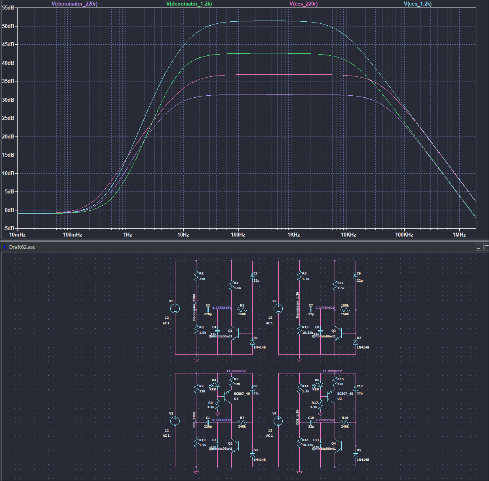Viewport: 489px width, 481px height.
Task: Select resistor R3 120 symbol
Action: [232, 381]
